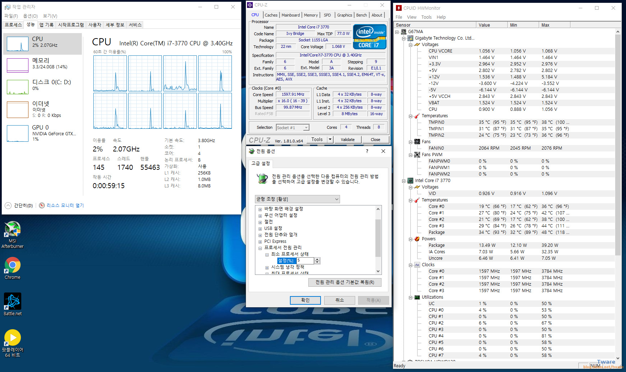Click the Max column header in HWMonitor
This screenshot has width=626, height=372.
[x=554, y=25]
